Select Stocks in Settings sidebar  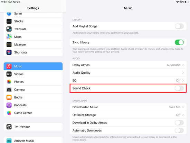33,21
